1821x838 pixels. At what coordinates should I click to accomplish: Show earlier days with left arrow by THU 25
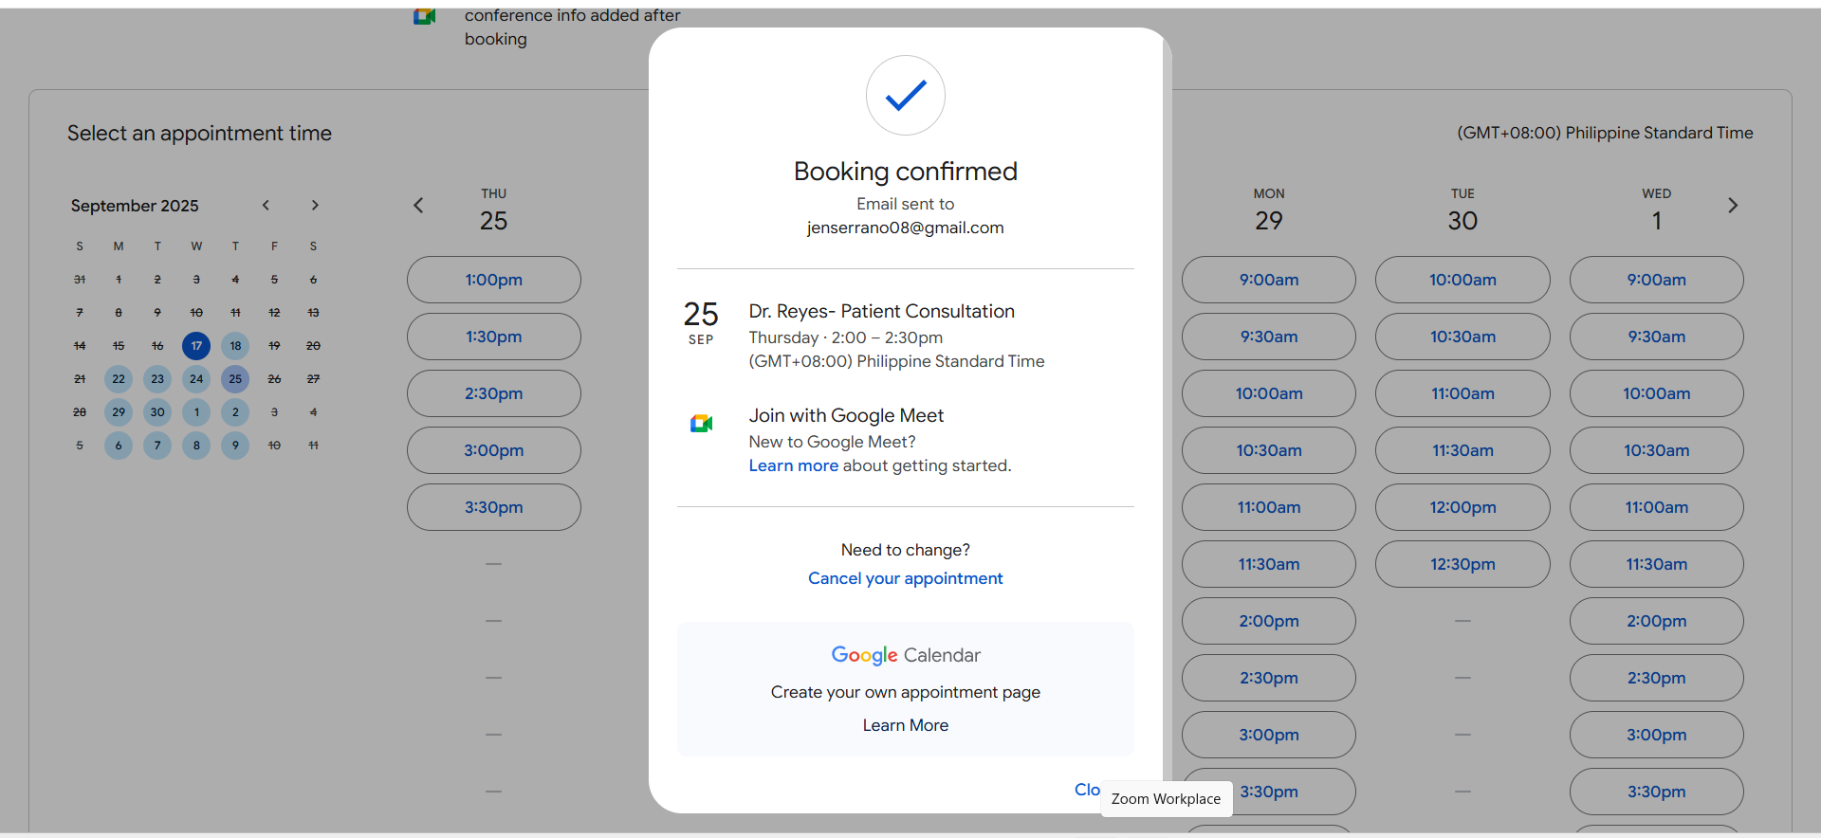[x=418, y=206]
